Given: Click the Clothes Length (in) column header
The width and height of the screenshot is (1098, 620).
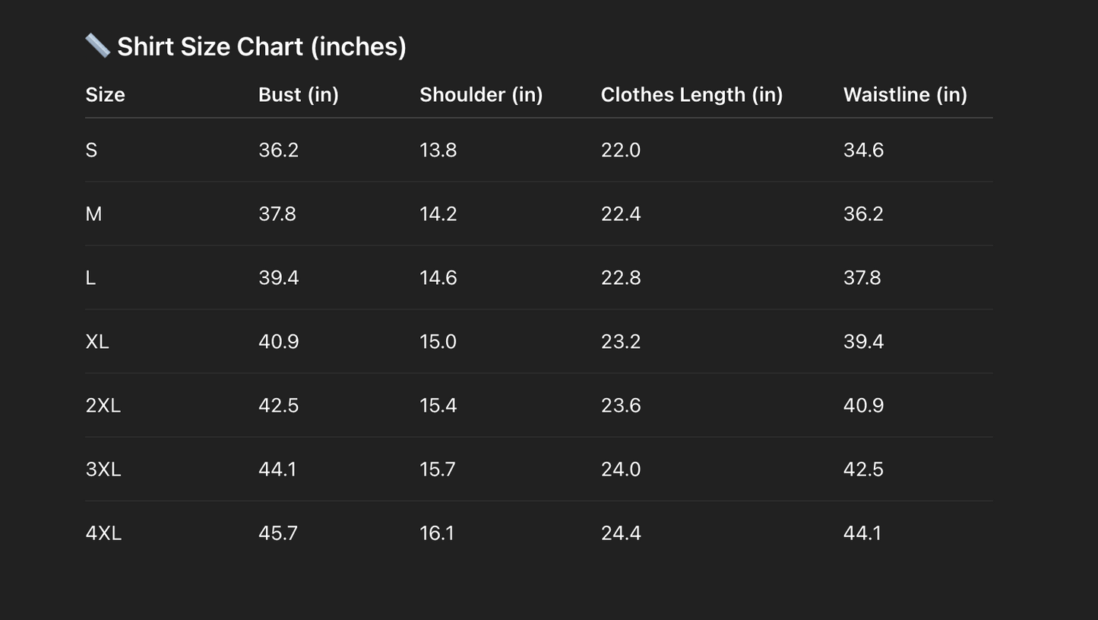Looking at the screenshot, I should (x=691, y=95).
